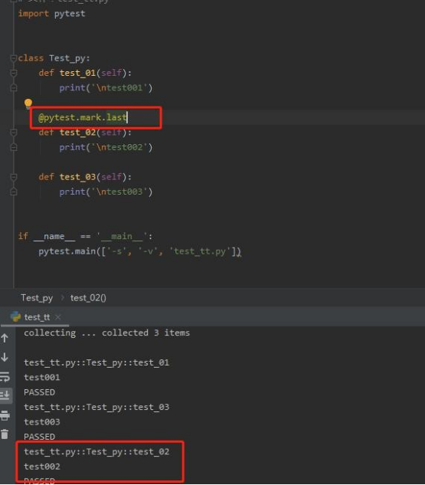The image size is (425, 485).
Task: Click PASSED under test001 output
Action: pos(40,392)
